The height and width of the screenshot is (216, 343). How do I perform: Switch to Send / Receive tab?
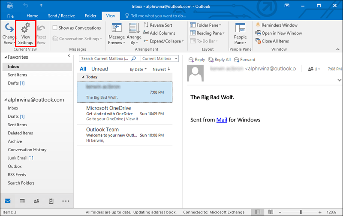point(61,16)
